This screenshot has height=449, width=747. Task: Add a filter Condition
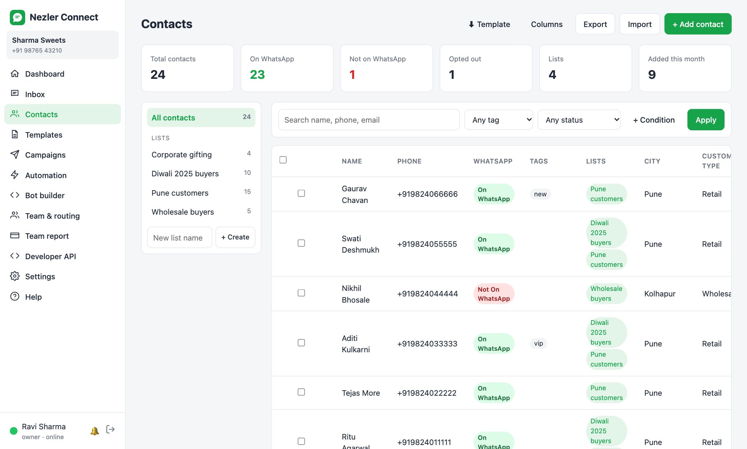pyautogui.click(x=654, y=120)
